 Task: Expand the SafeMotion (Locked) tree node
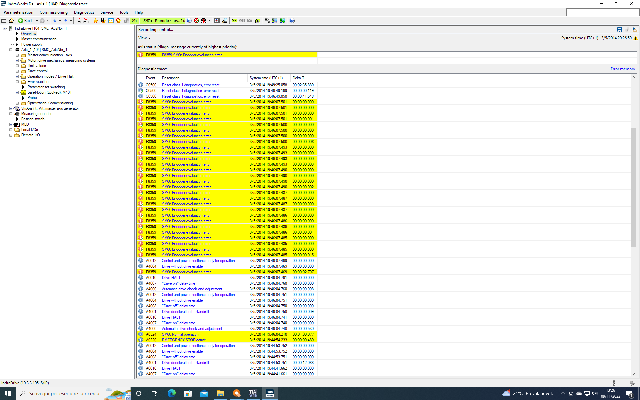click(17, 92)
